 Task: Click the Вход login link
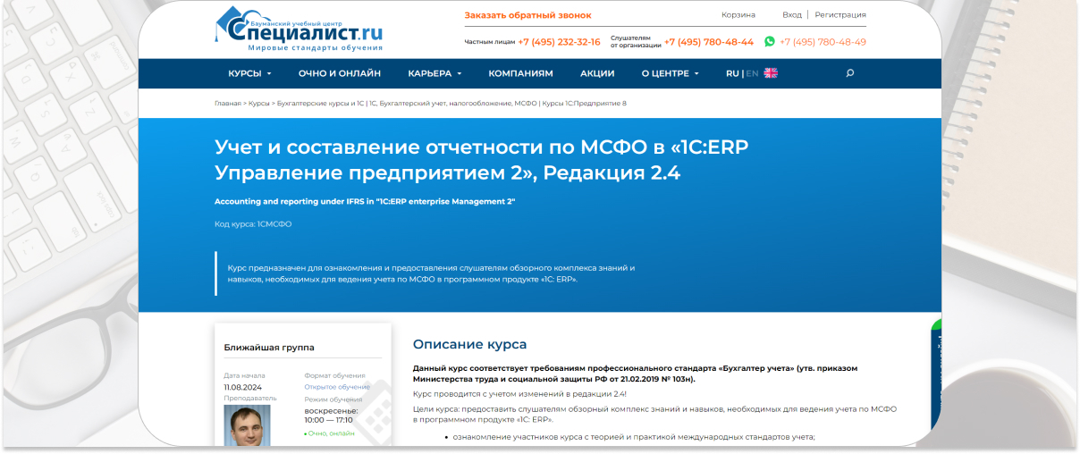(x=792, y=15)
